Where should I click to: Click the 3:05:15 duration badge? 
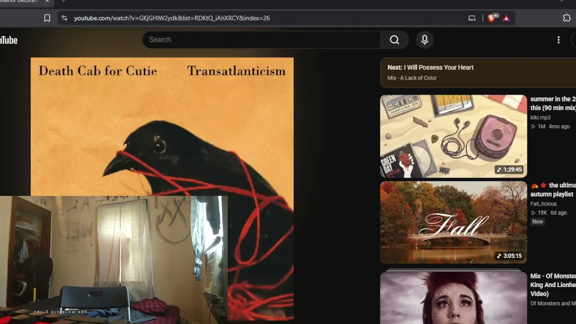[509, 256]
